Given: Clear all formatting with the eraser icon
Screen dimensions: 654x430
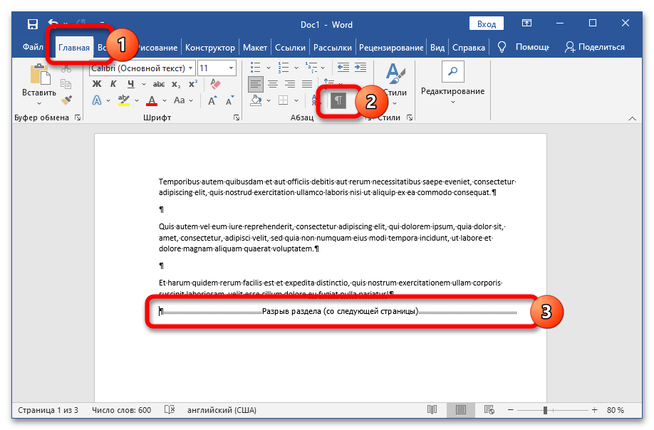Looking at the screenshot, I should [x=215, y=84].
